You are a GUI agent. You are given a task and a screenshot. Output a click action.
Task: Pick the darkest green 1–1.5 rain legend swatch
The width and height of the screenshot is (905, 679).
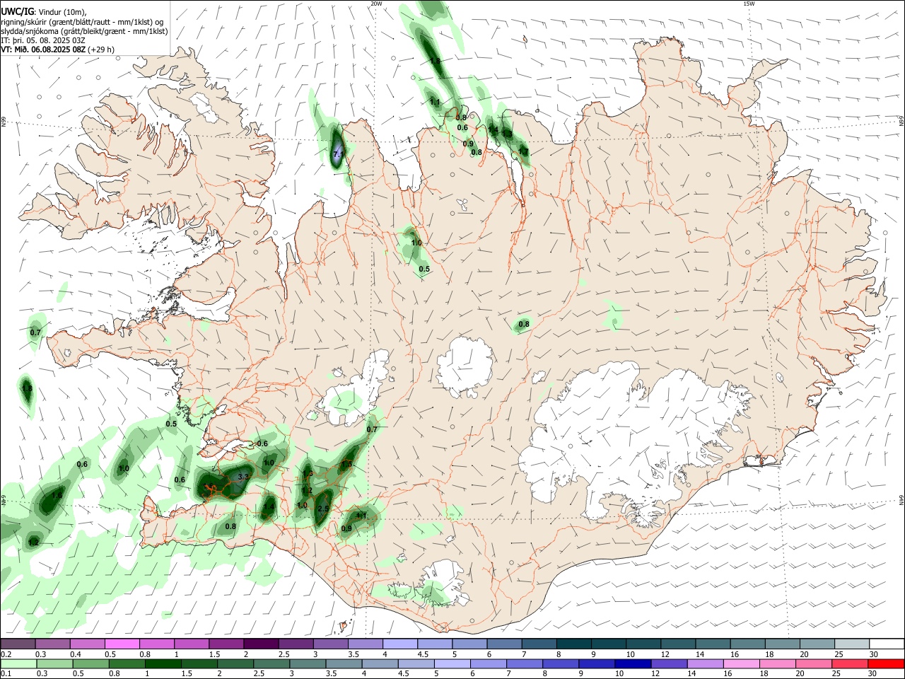pos(163,663)
